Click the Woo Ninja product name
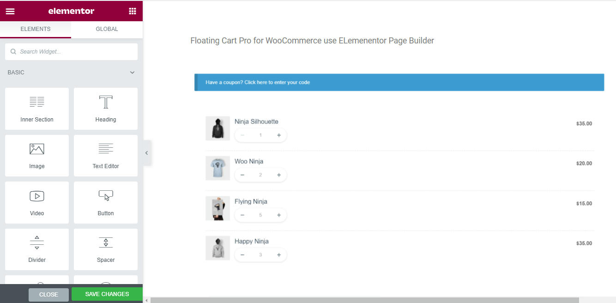The height and width of the screenshot is (303, 616). coord(249,161)
